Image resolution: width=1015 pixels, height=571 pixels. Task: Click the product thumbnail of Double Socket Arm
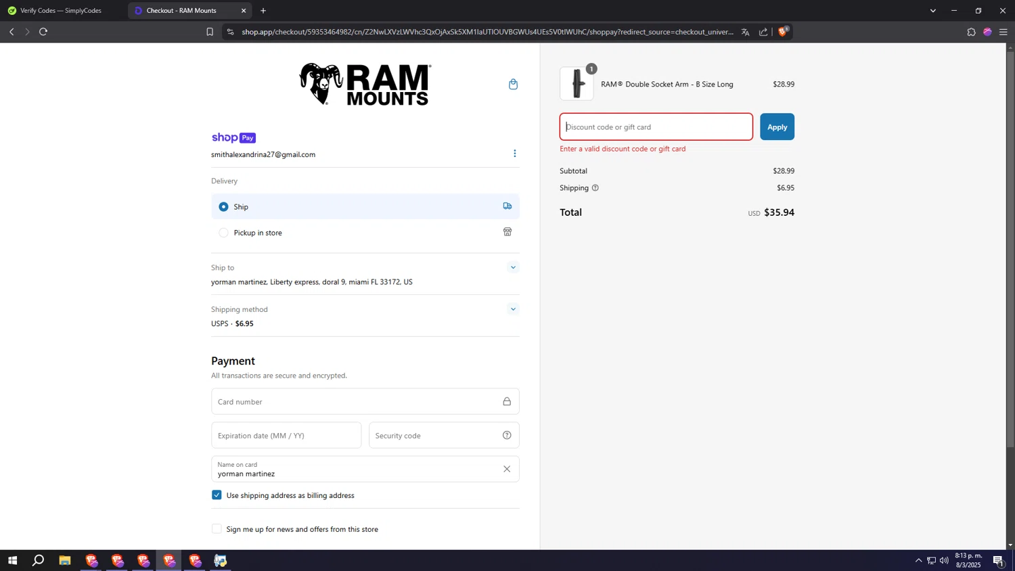[x=577, y=84]
